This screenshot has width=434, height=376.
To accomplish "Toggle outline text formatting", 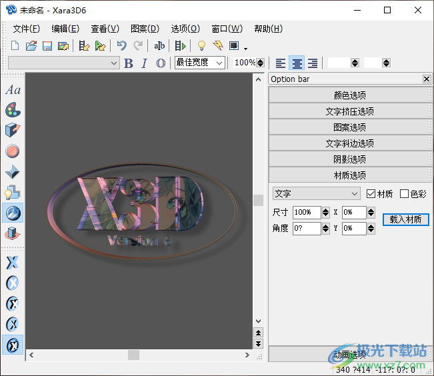I will click(x=161, y=63).
